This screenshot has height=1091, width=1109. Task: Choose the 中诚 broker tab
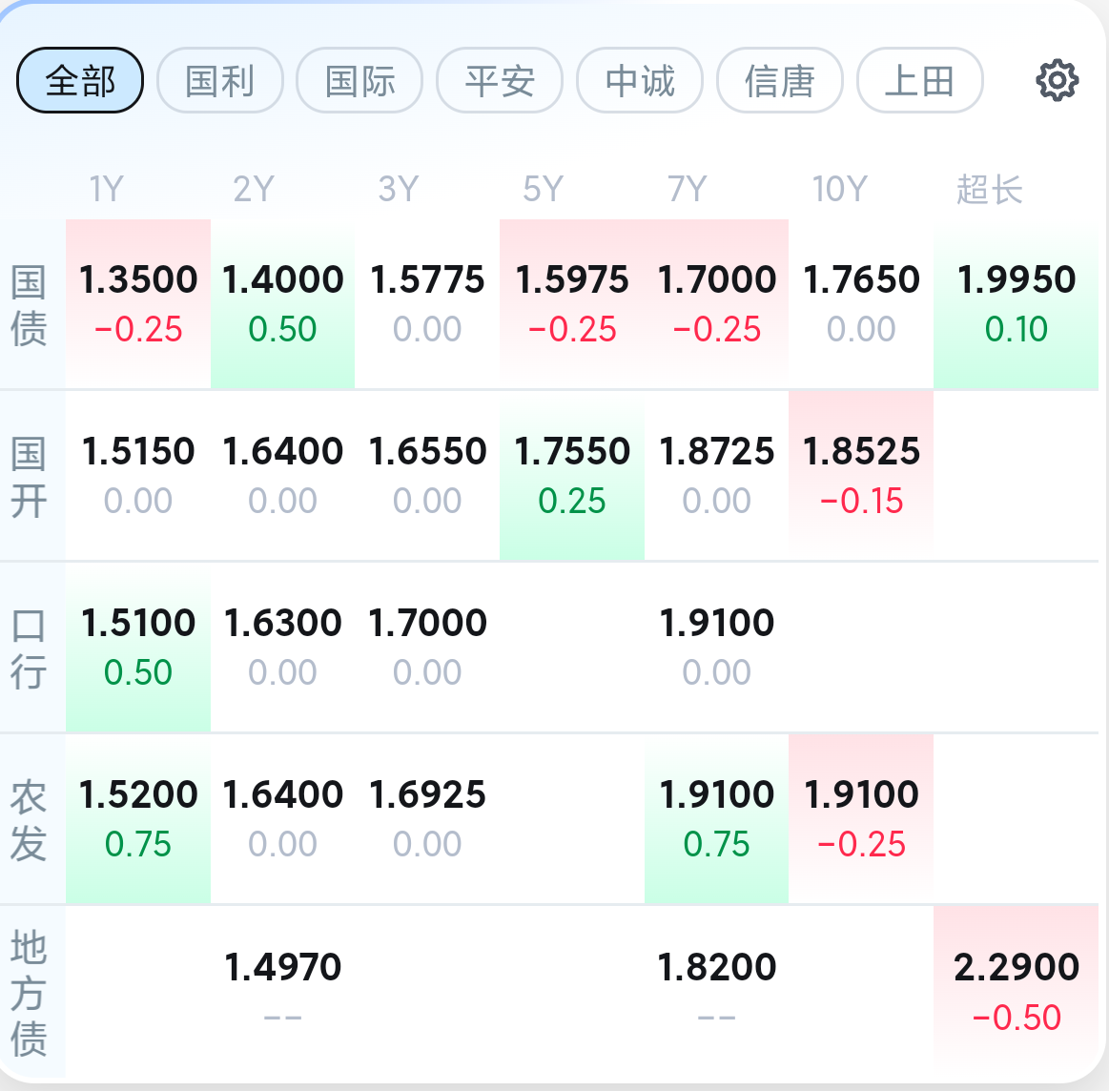(640, 81)
